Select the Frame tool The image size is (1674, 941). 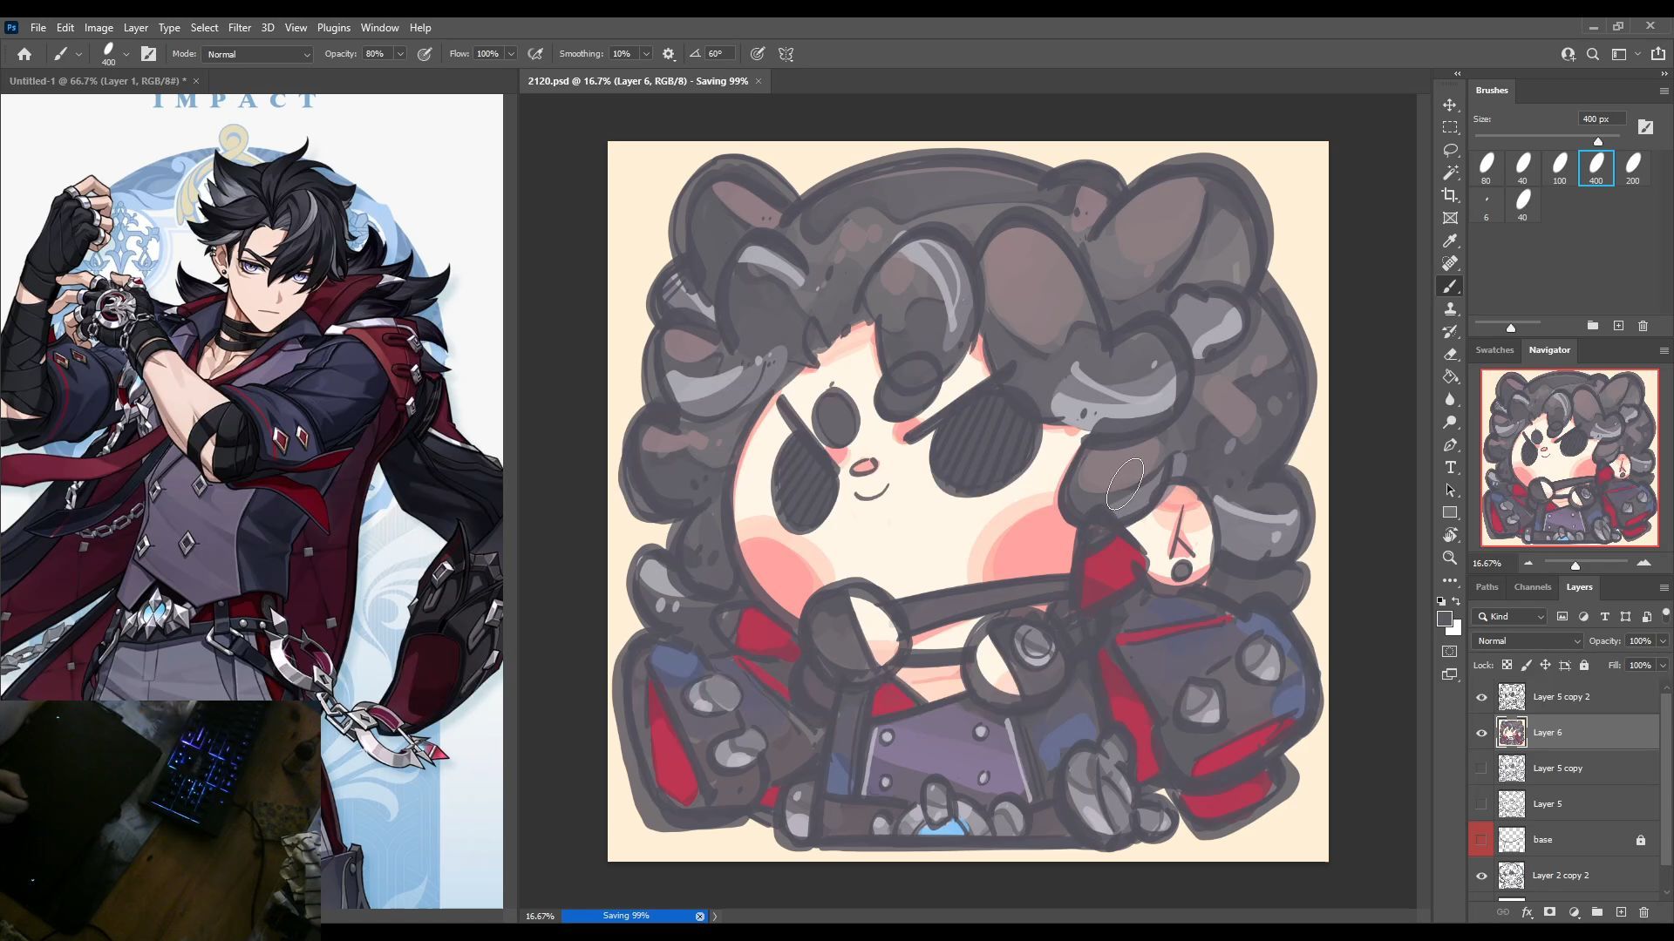[x=1450, y=218]
